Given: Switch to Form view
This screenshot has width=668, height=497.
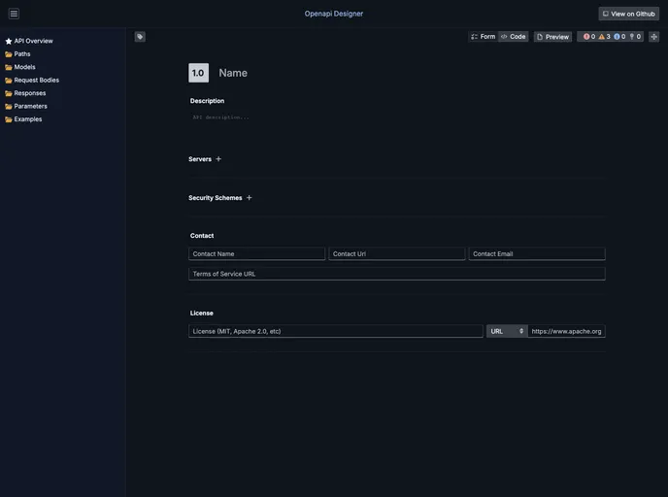Looking at the screenshot, I should tap(484, 37).
